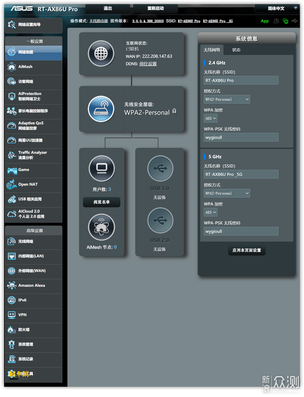Click the AiMesh node icon
This screenshot has height=397, width=304.
click(101, 227)
